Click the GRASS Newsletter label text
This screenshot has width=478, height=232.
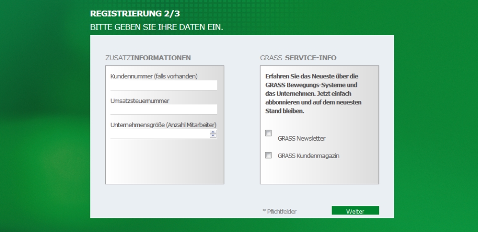301,139
